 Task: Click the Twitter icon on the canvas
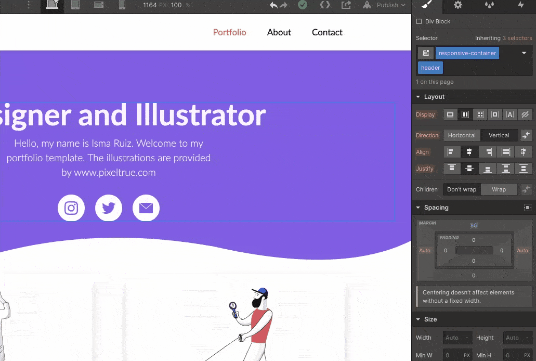point(109,208)
